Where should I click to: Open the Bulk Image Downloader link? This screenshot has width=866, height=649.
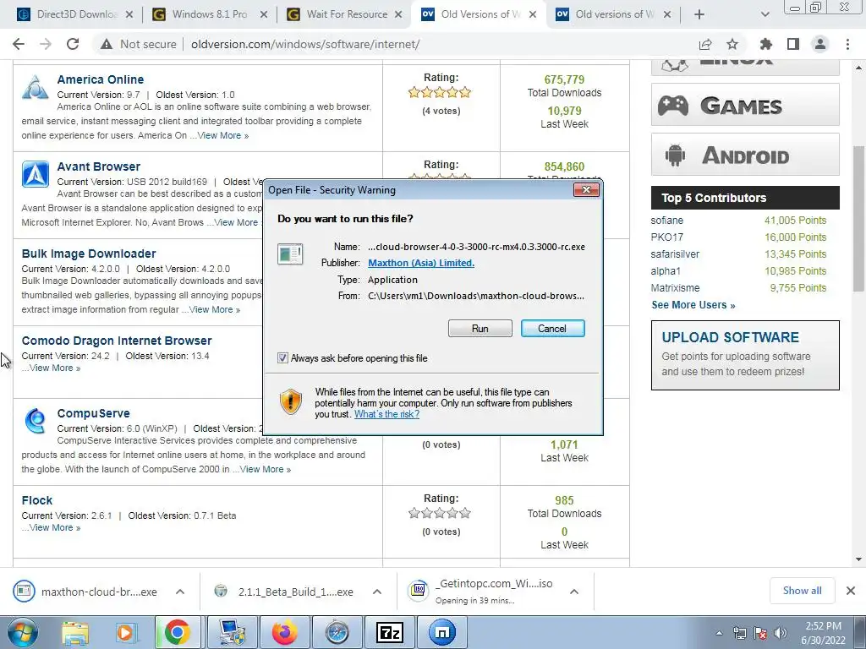click(x=88, y=254)
